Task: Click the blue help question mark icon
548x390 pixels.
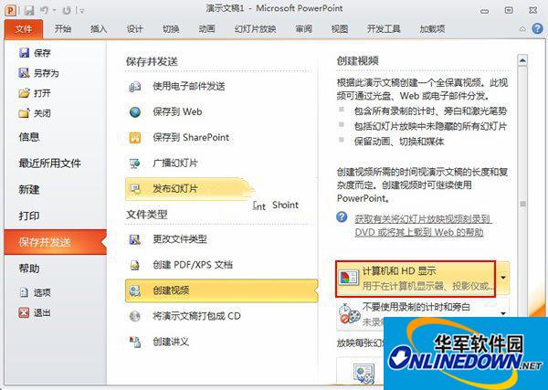Action: tap(537, 28)
